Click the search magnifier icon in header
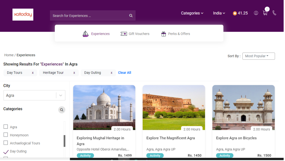The width and height of the screenshot is (285, 161). click(x=131, y=16)
